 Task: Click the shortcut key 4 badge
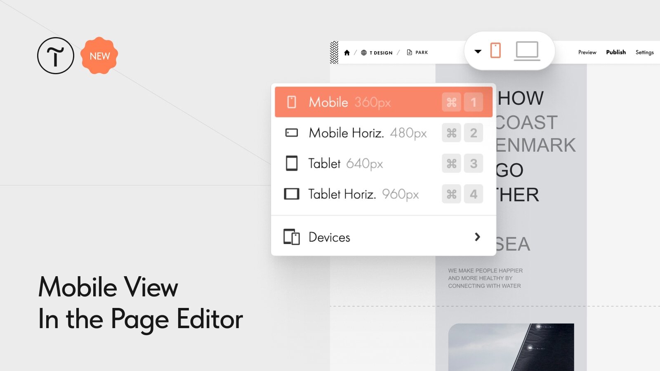pyautogui.click(x=474, y=194)
